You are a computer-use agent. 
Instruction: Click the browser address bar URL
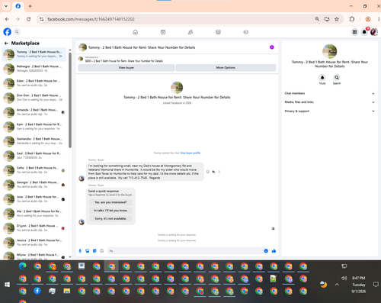[91, 19]
